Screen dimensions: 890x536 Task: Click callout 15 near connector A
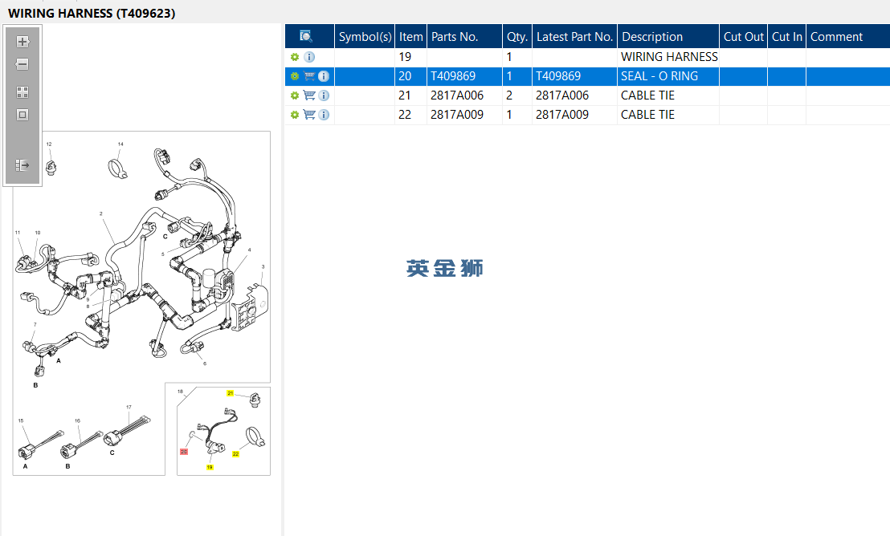coord(21,421)
